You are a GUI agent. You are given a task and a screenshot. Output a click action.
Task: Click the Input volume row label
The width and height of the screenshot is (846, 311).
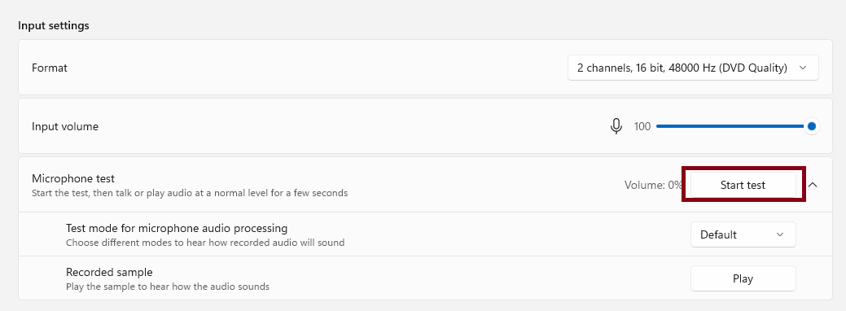pyautogui.click(x=65, y=127)
